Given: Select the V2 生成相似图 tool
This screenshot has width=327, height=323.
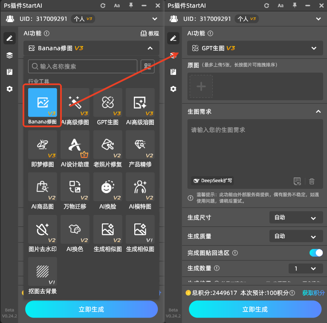Looking at the screenshot, I should 107,229.
